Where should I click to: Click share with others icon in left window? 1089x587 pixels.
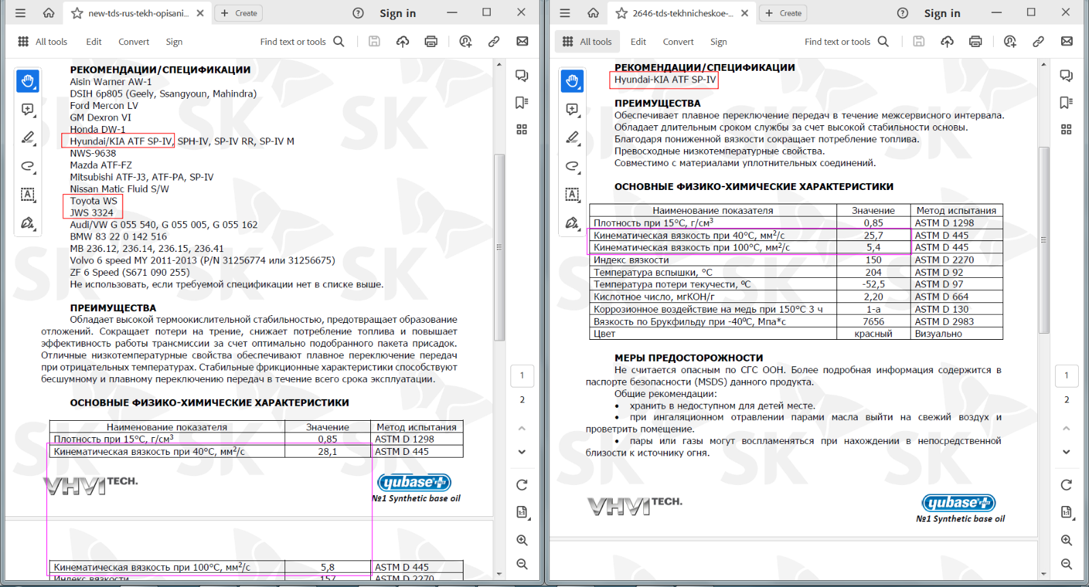(x=466, y=42)
